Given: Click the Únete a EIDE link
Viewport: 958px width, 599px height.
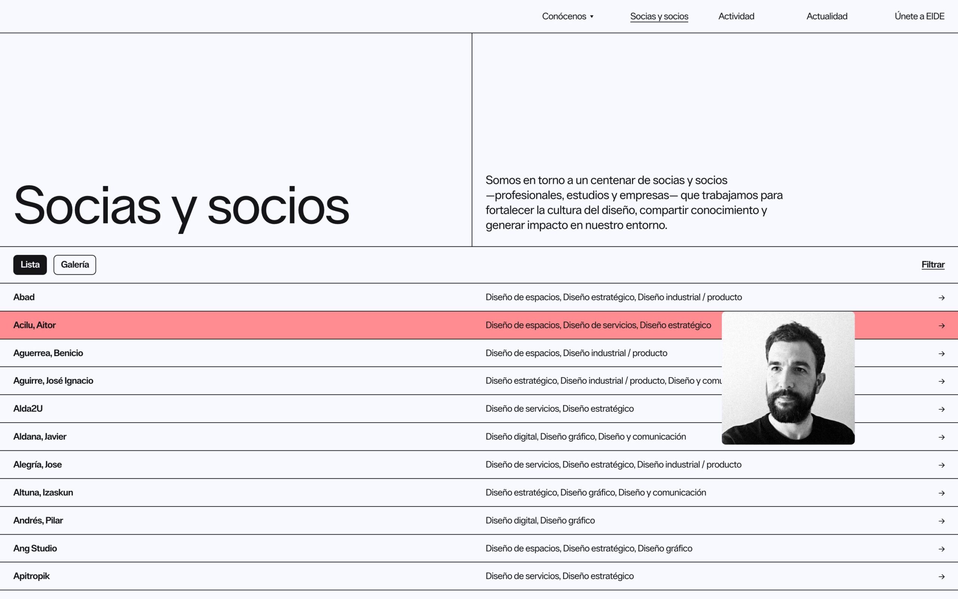Looking at the screenshot, I should [x=919, y=16].
